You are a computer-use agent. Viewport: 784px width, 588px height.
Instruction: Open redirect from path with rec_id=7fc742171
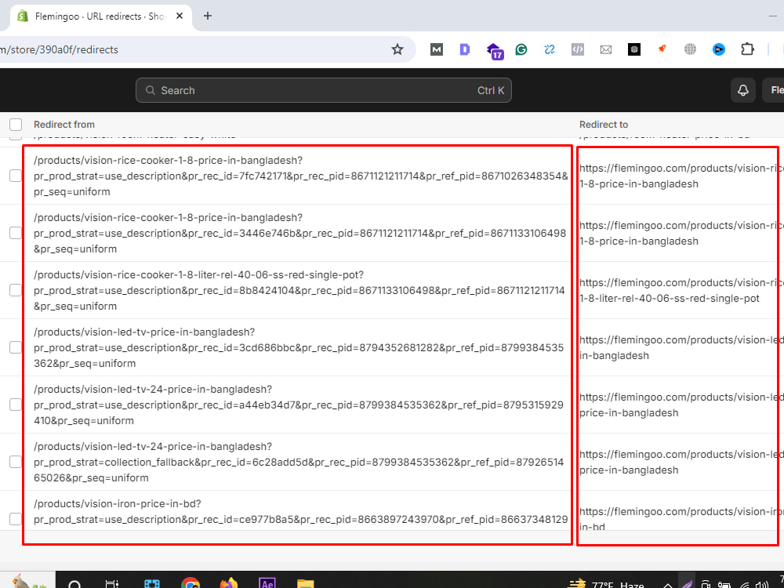pyautogui.click(x=301, y=176)
